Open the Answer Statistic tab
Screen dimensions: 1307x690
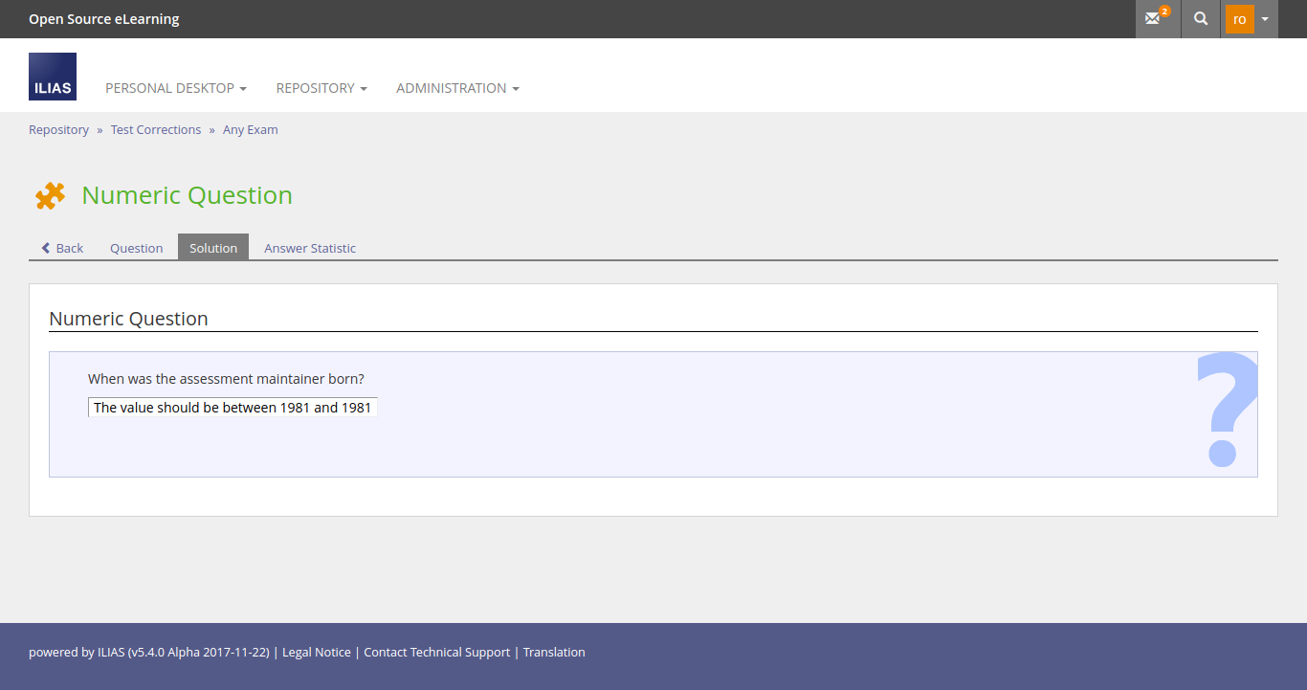click(310, 248)
